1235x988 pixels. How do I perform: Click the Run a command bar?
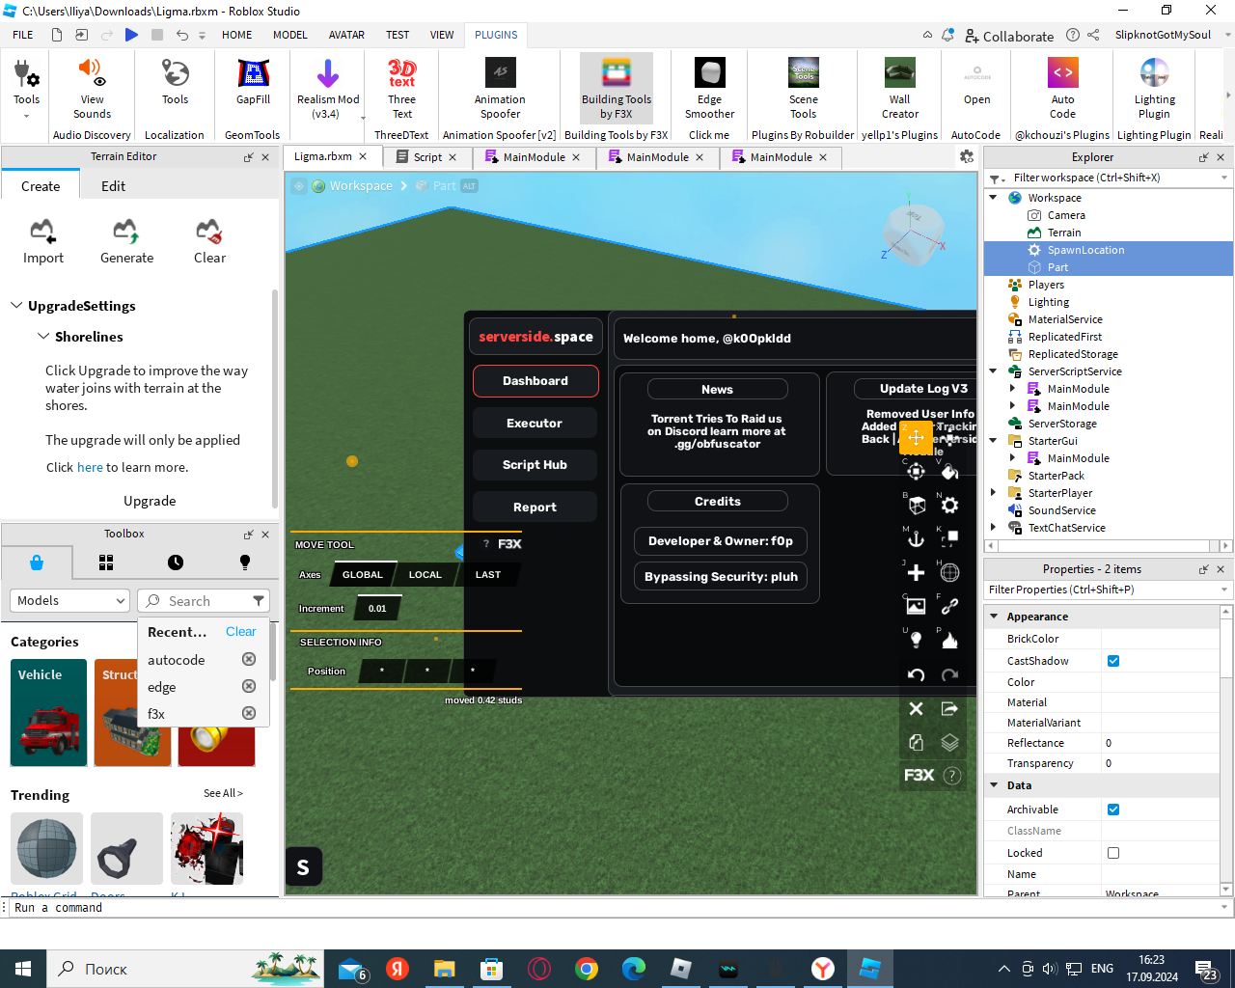coord(617,908)
